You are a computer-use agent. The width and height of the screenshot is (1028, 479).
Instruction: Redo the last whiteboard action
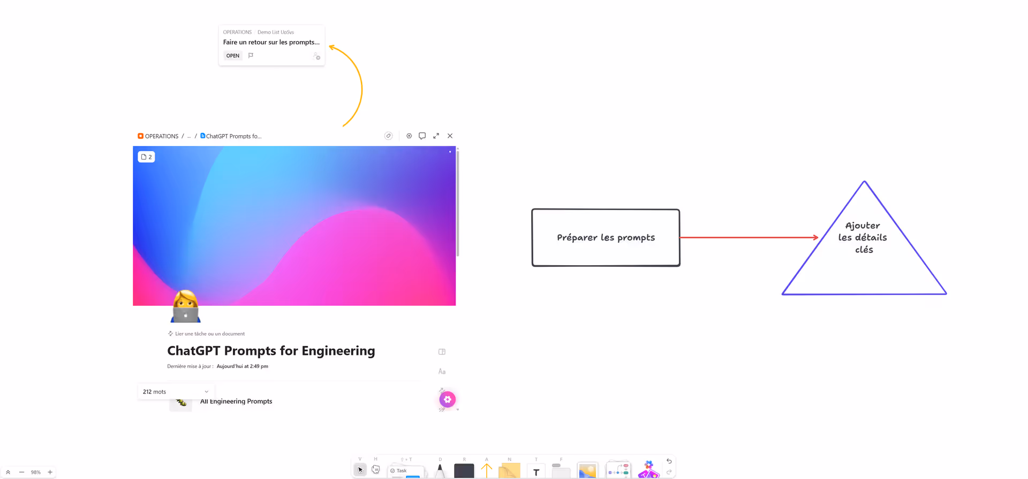coord(669,472)
